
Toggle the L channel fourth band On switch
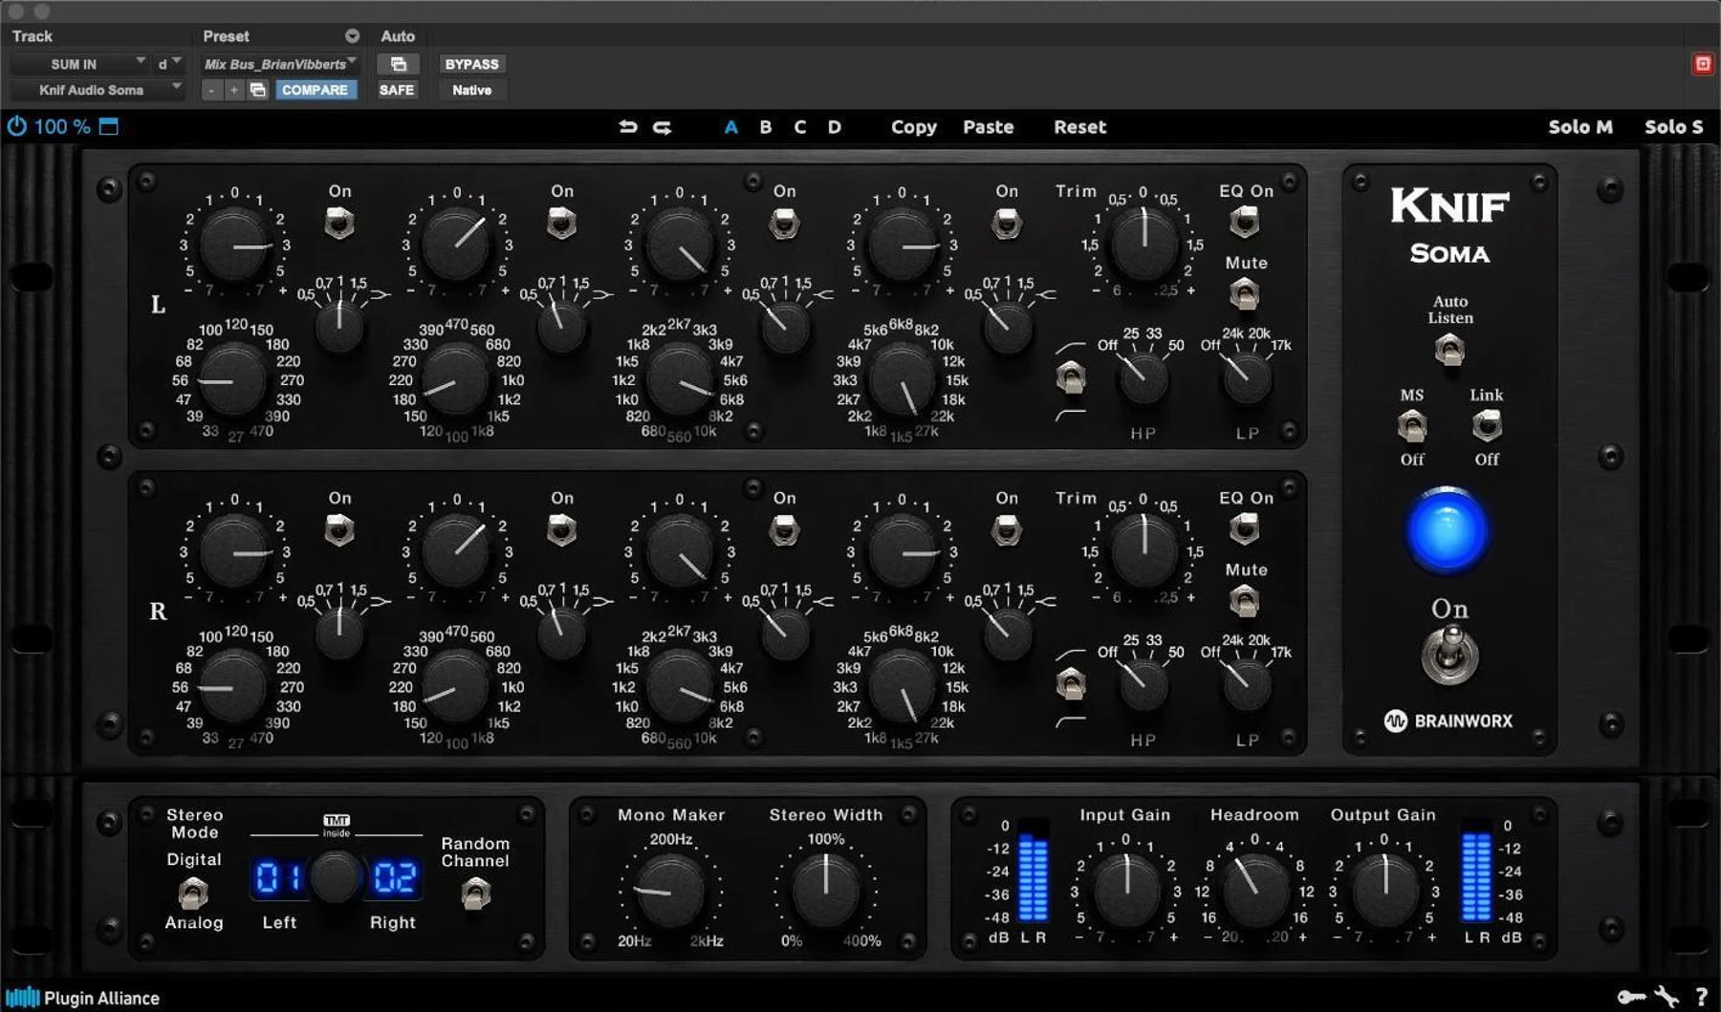point(1006,224)
